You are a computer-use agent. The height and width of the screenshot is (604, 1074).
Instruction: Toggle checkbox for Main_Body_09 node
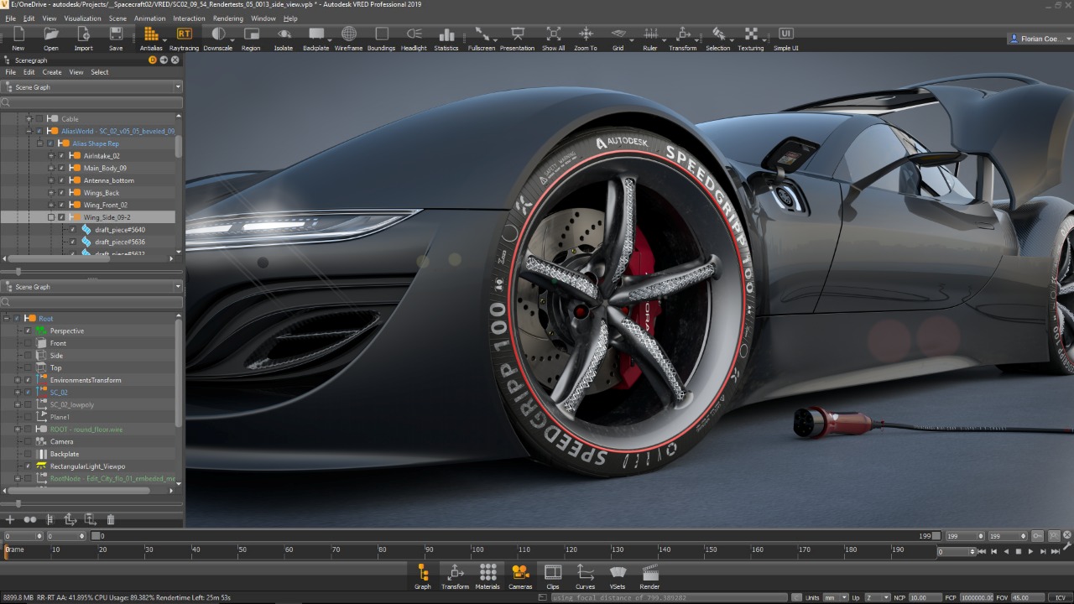point(61,168)
